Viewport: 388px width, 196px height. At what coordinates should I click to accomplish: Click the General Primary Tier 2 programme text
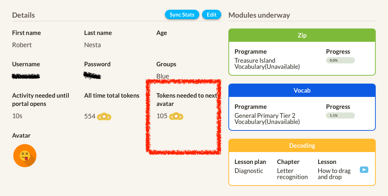pos(267,119)
